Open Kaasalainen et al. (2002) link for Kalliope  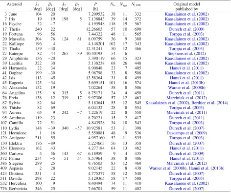[x=186, y=44]
